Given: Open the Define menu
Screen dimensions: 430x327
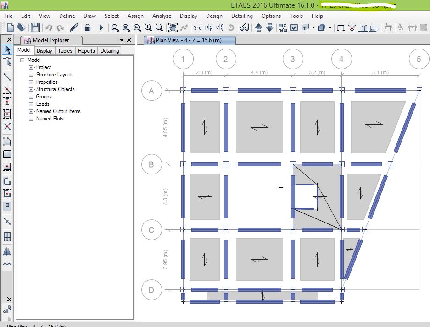Looking at the screenshot, I should click(x=67, y=16).
